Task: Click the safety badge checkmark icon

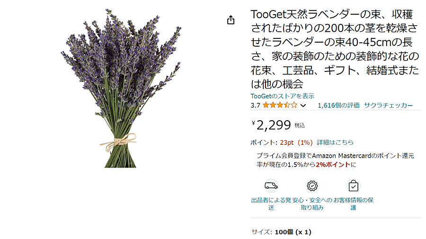Action: (x=312, y=186)
